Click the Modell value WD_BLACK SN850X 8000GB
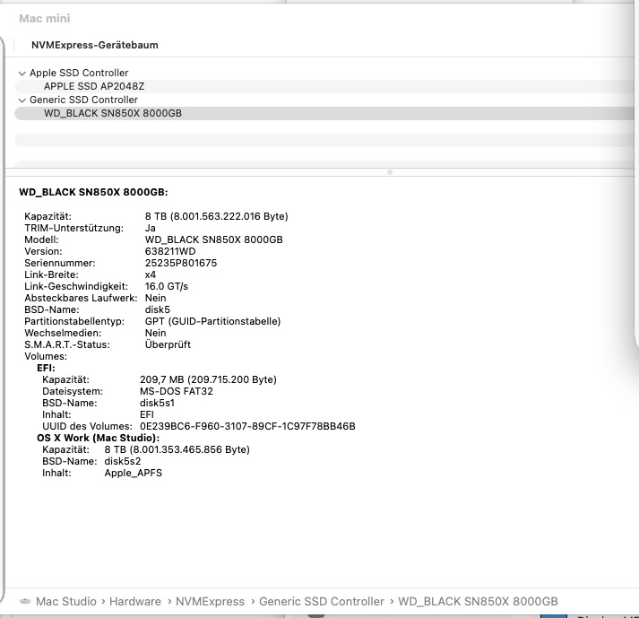Image resolution: width=639 pixels, height=618 pixels. point(213,239)
